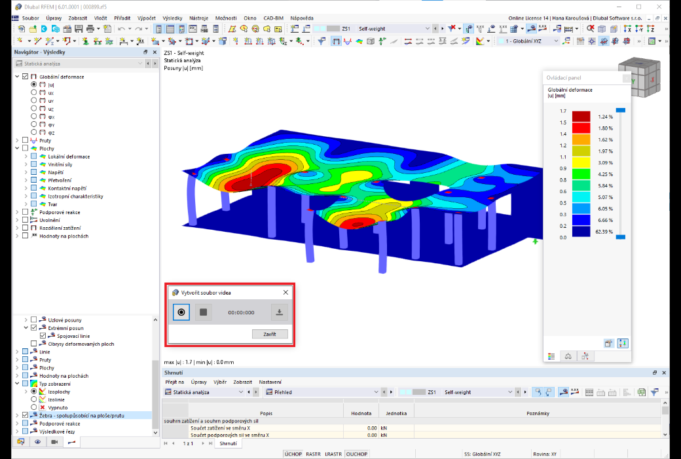Viewport: 681px width, 459px height.
Task: Select the |u| deformation radio button
Action: [33, 84]
